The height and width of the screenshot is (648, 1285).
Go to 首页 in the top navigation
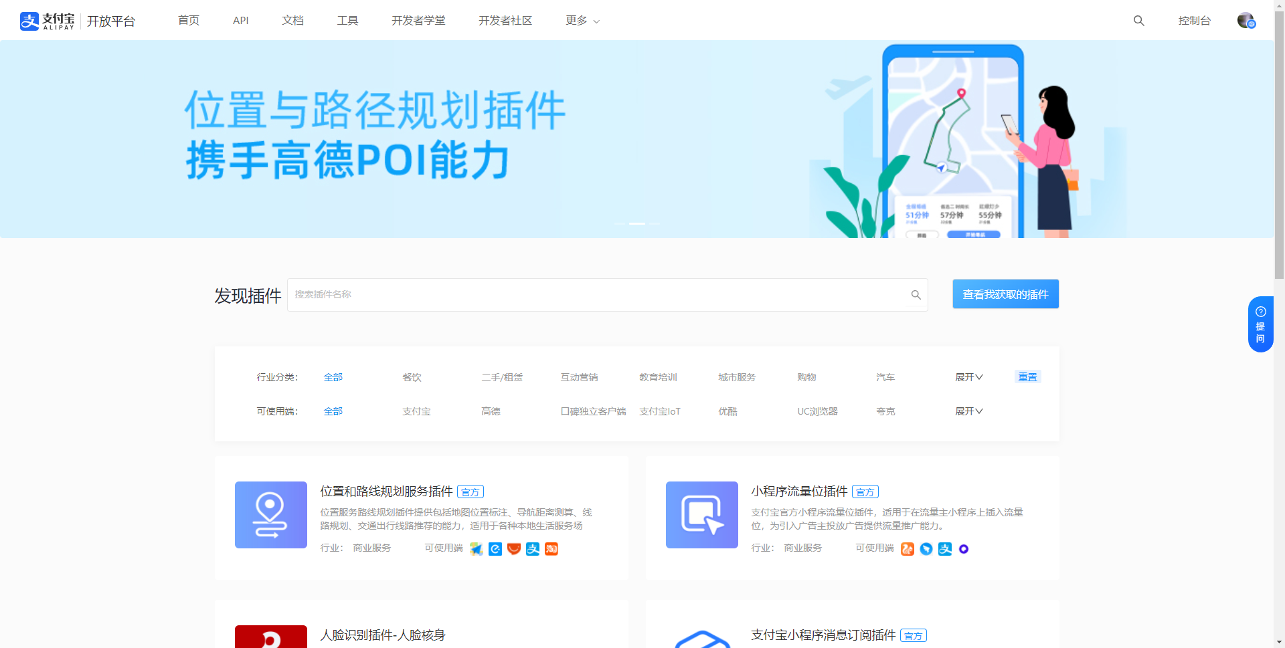pyautogui.click(x=189, y=21)
